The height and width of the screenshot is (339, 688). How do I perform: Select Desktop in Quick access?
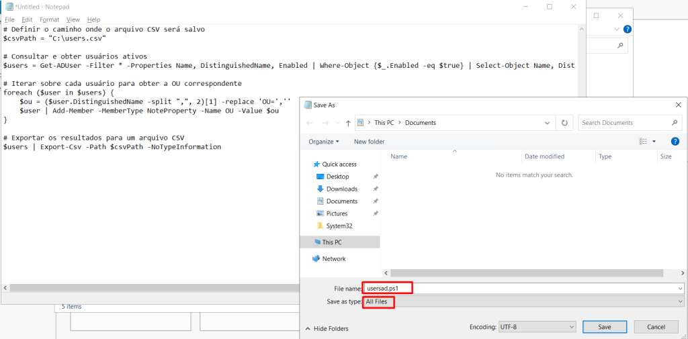pos(337,177)
